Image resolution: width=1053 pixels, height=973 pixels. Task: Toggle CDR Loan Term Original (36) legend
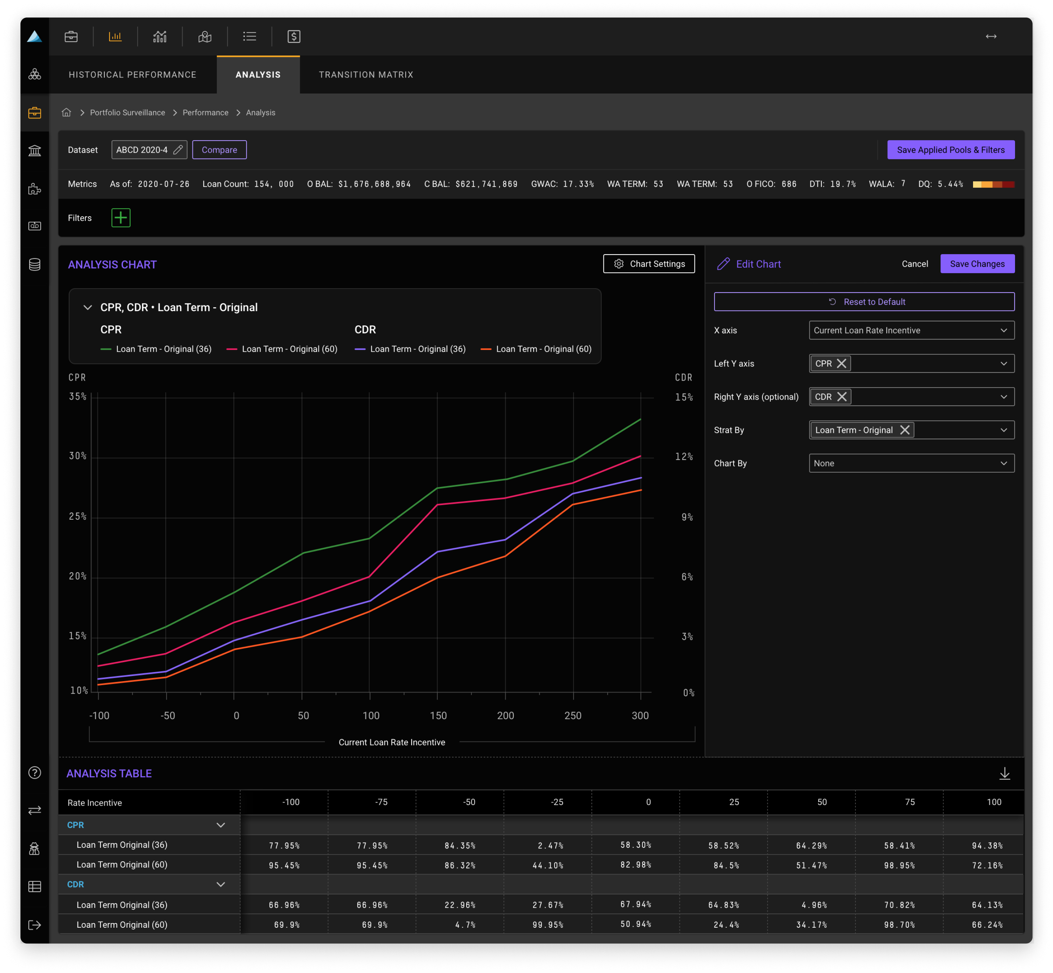tap(410, 348)
